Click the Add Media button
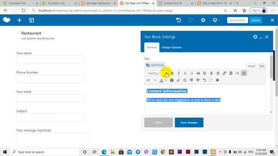Viewport: 278px width, 156px height. pyautogui.click(x=155, y=65)
